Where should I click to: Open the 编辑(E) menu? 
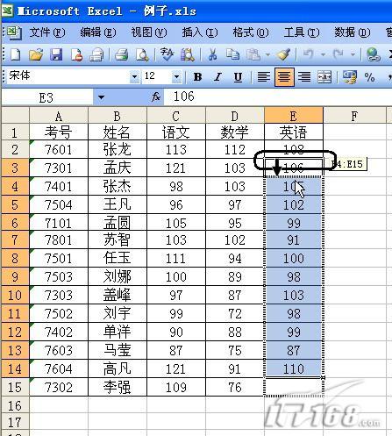coord(98,32)
